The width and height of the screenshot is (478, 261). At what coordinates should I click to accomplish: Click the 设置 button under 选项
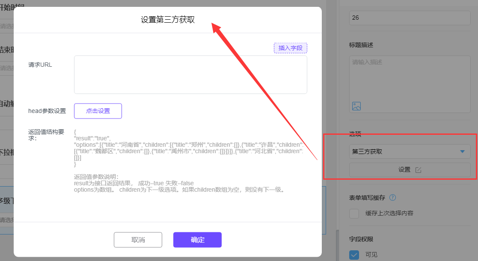click(410, 170)
